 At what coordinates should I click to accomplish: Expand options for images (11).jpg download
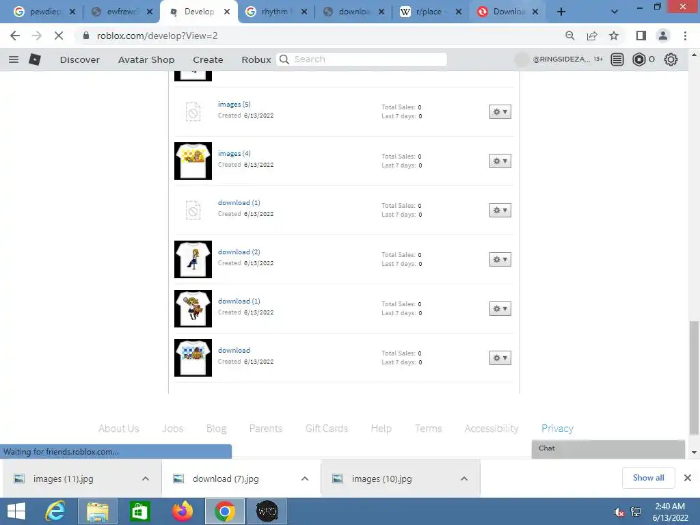(x=146, y=479)
